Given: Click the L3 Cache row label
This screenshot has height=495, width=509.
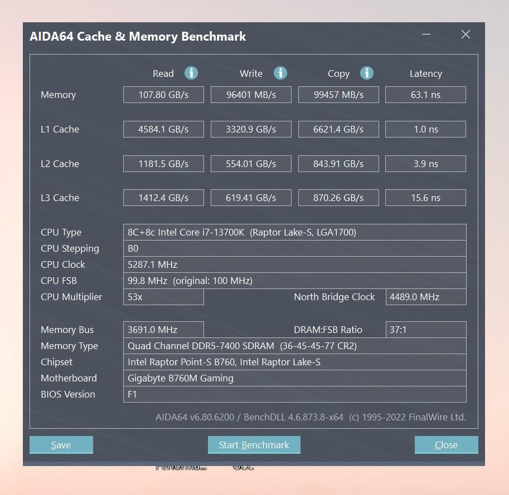Looking at the screenshot, I should coord(60,198).
